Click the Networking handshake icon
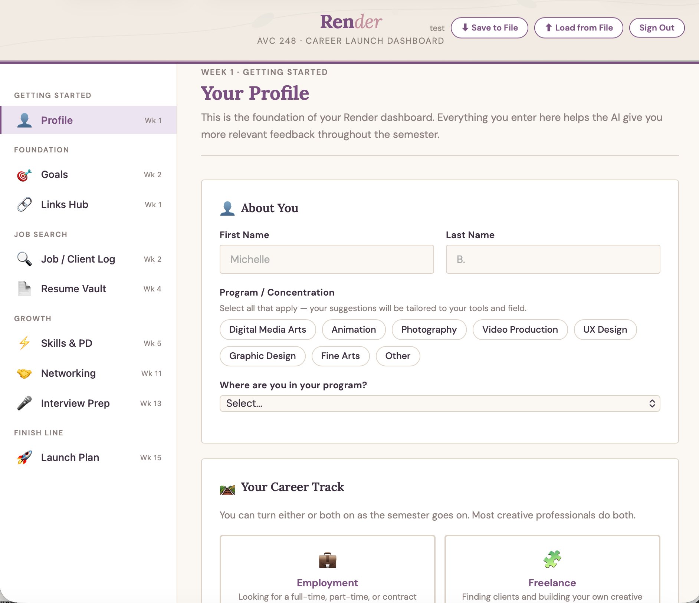 (24, 373)
